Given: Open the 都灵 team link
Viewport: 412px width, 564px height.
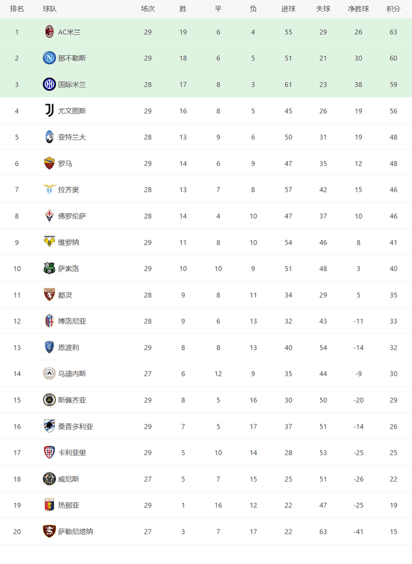Looking at the screenshot, I should (x=65, y=295).
